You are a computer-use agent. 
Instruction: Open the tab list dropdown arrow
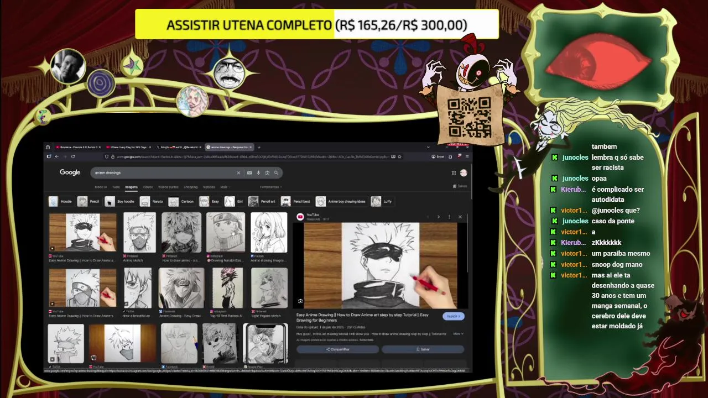[428, 147]
